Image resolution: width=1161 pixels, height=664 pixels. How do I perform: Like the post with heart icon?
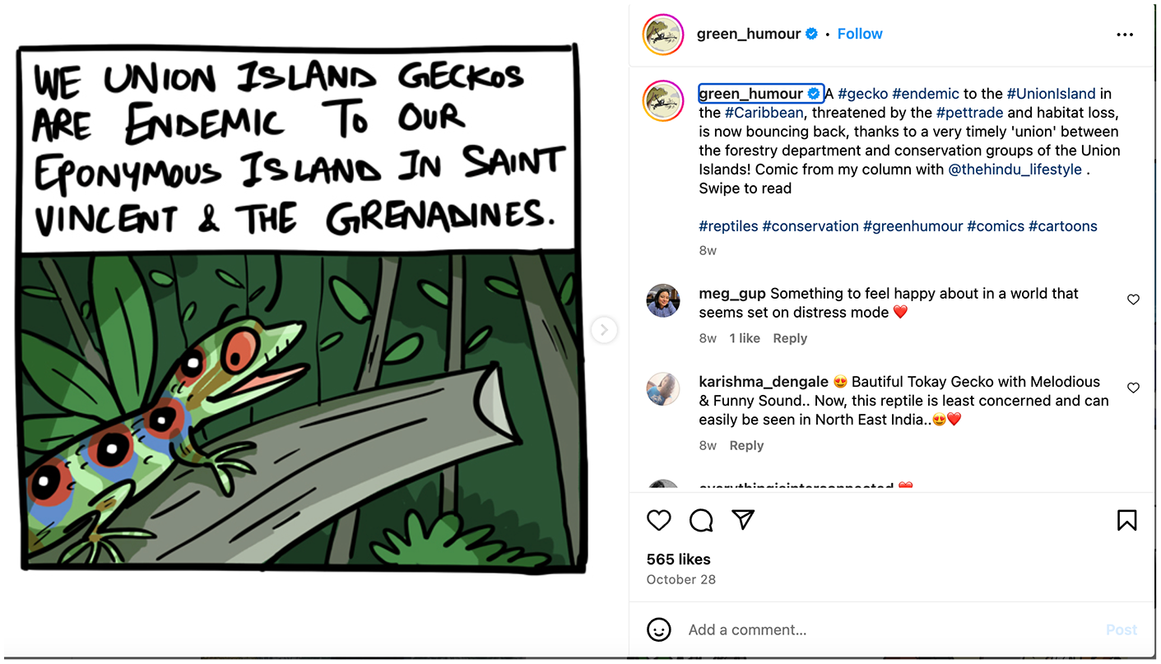(x=658, y=520)
